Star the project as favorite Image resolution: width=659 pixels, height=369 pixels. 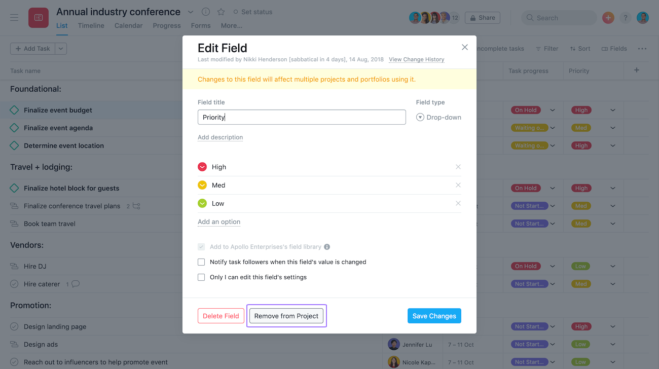click(x=221, y=12)
